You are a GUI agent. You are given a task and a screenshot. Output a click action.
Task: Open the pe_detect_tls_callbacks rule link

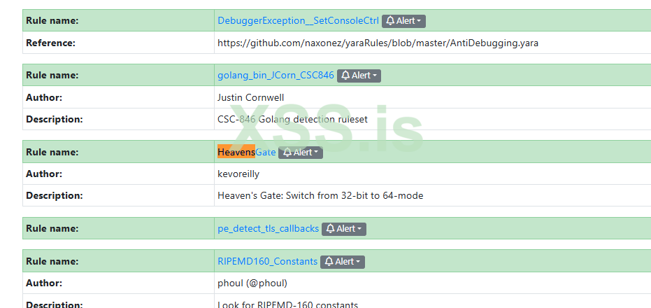269,229
